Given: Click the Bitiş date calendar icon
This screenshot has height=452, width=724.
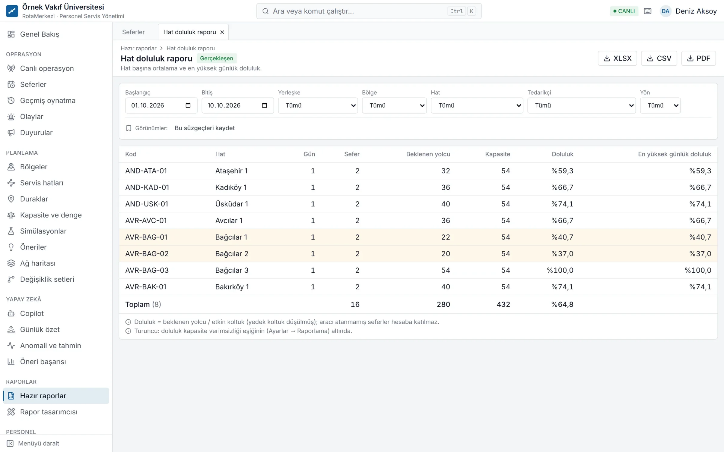Looking at the screenshot, I should pyautogui.click(x=265, y=105).
